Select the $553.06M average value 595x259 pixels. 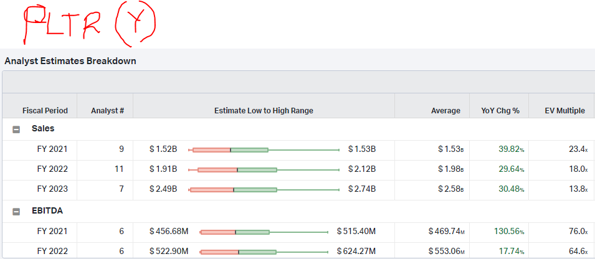446,251
